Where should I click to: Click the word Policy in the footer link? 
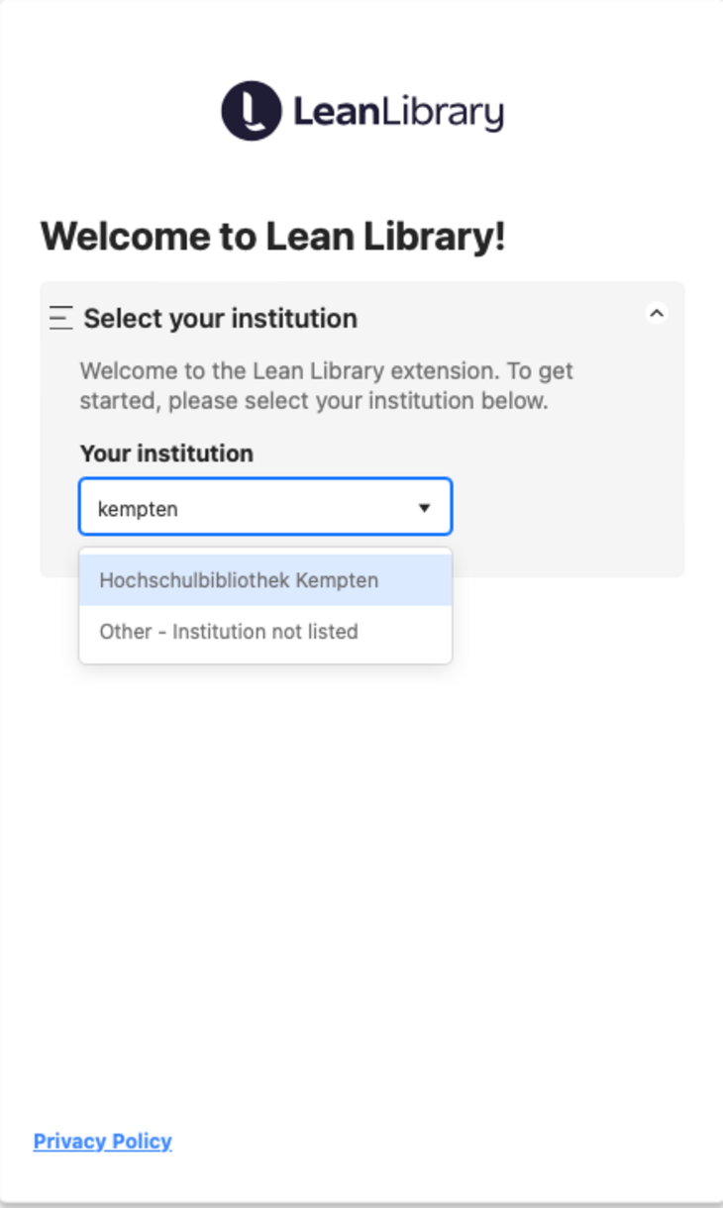[143, 1142]
